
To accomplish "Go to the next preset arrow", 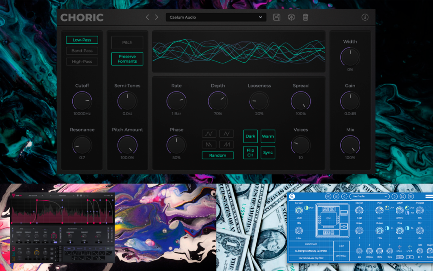I will 156,17.
